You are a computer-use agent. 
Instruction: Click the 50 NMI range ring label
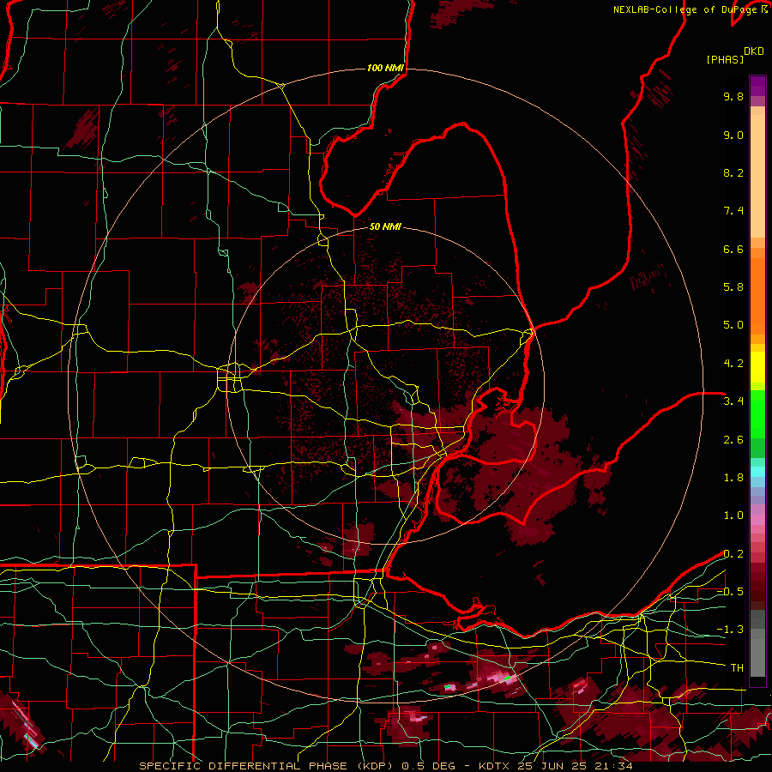385,226
